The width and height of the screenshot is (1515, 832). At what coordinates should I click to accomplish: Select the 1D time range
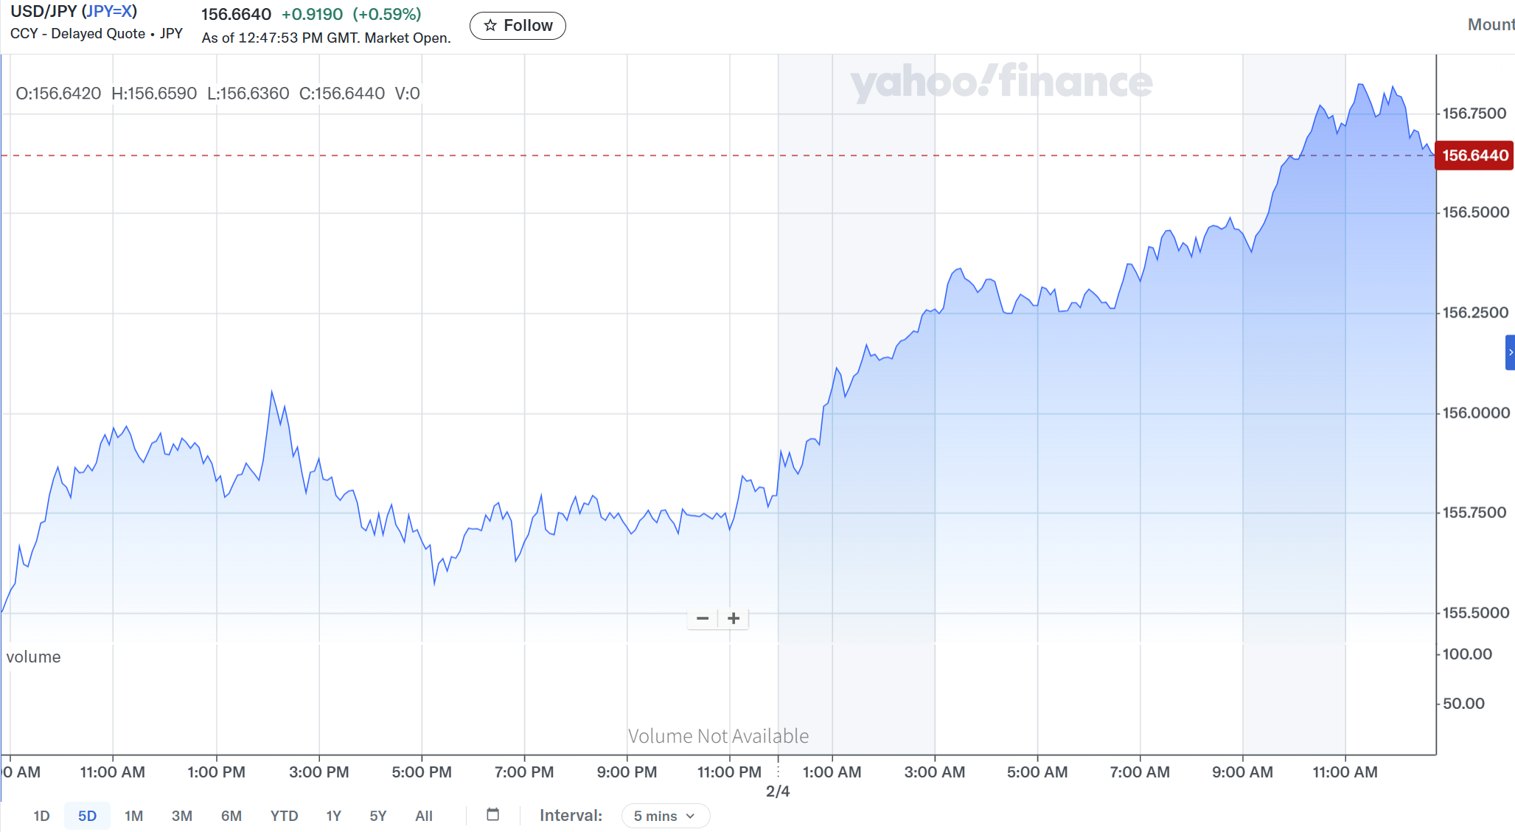click(x=41, y=816)
